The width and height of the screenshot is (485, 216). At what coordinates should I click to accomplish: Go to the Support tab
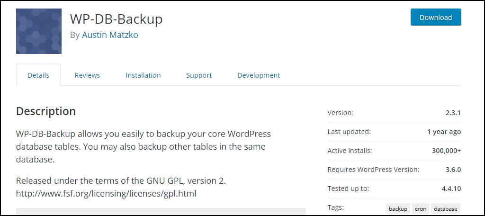coord(199,75)
